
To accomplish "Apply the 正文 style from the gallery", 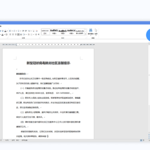I will point(45,32).
